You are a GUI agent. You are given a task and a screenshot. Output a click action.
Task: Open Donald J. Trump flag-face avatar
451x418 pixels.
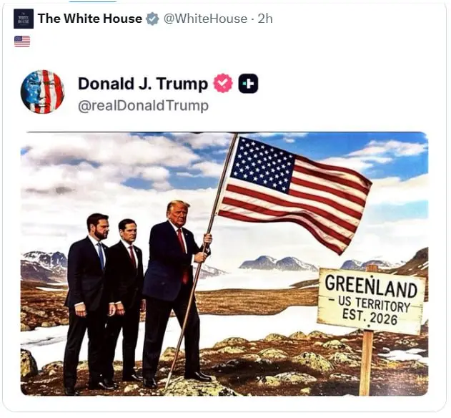pyautogui.click(x=43, y=92)
